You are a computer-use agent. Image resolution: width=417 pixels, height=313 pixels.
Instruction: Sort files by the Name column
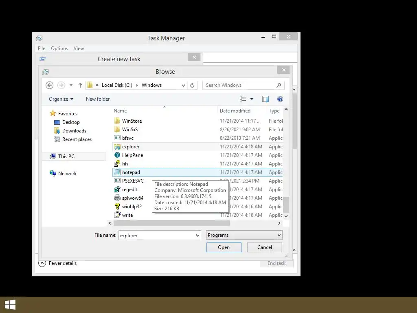click(x=120, y=111)
